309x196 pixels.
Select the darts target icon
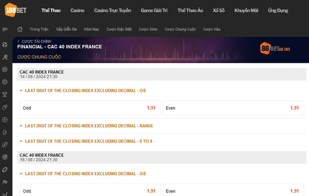tap(5, 157)
